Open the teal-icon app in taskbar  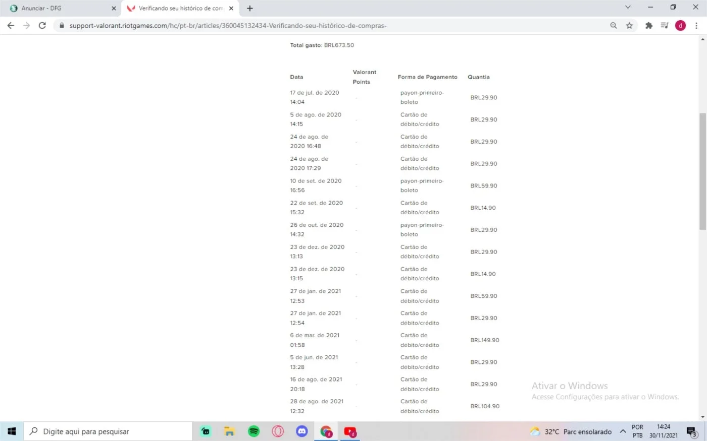(x=206, y=431)
